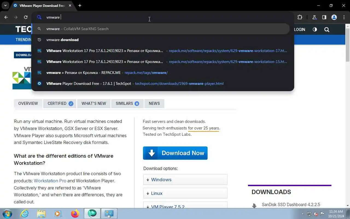
Task: Open the browser side panel icon
Action: pyautogui.click(x=324, y=17)
